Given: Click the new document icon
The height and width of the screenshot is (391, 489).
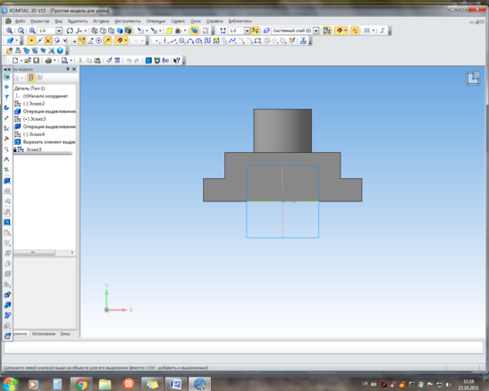Looking at the screenshot, I should pyautogui.click(x=15, y=61).
